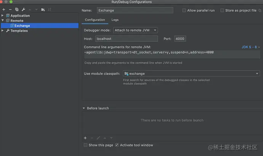Minimize the dialog with yellow button
This screenshot has width=263, height=156.
click(6, 2)
